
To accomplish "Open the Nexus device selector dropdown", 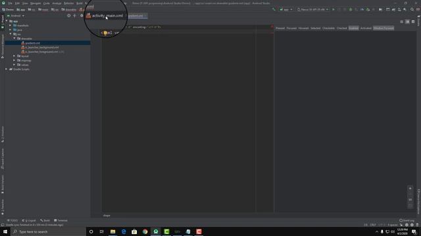I will tap(313, 9).
